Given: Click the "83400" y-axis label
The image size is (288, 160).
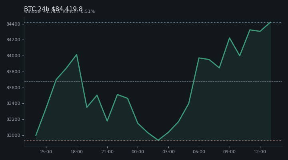Looking at the screenshot, I should coord(13,104).
